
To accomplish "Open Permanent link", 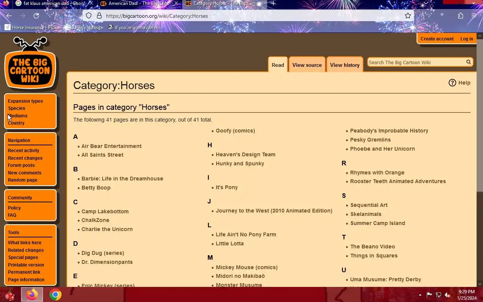I will [24, 272].
